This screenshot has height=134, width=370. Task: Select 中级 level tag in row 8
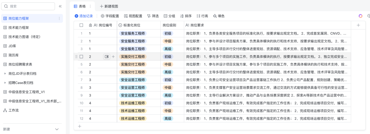[x=168, y=87]
